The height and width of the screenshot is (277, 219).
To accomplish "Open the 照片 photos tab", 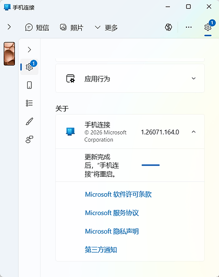I will pyautogui.click(x=71, y=28).
